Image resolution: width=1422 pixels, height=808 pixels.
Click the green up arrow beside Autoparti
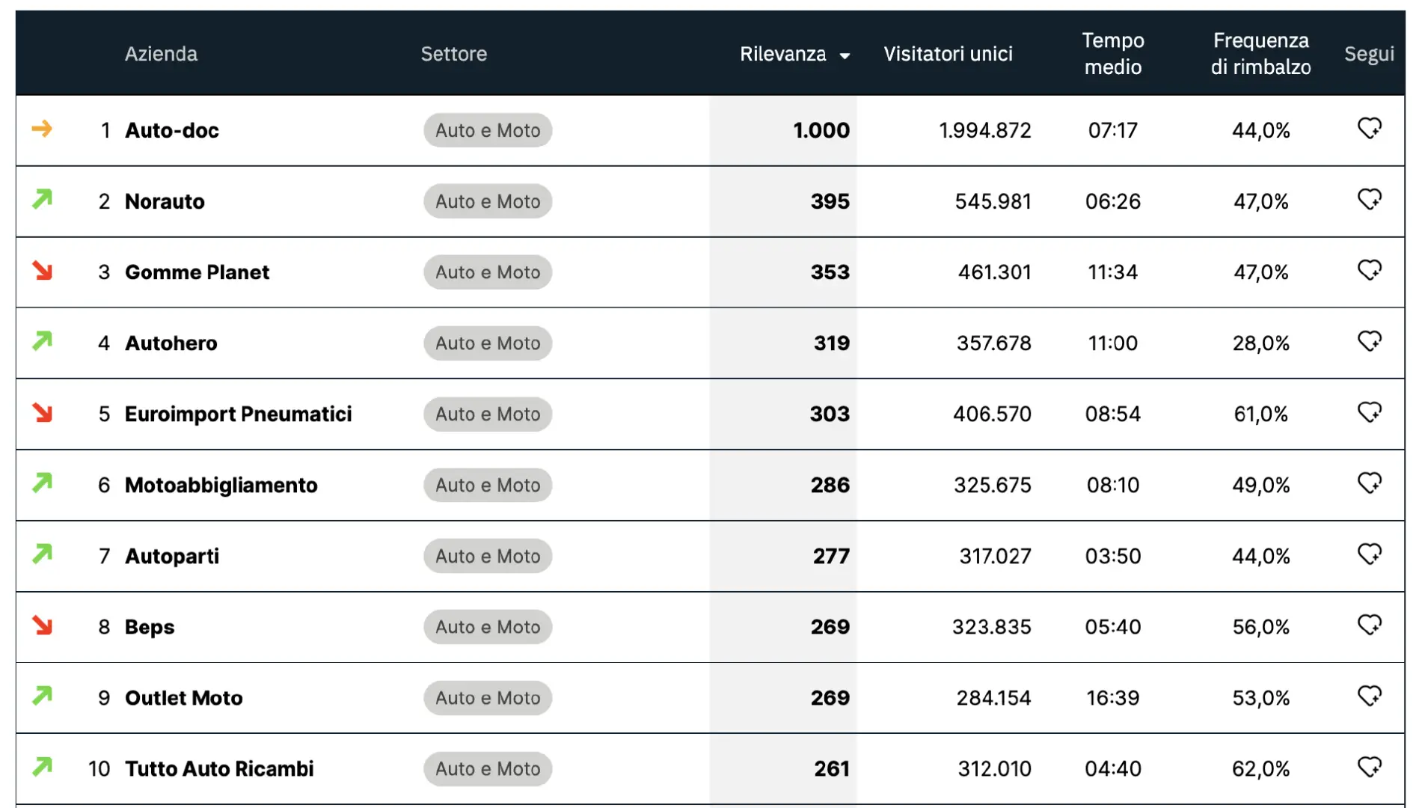[43, 554]
